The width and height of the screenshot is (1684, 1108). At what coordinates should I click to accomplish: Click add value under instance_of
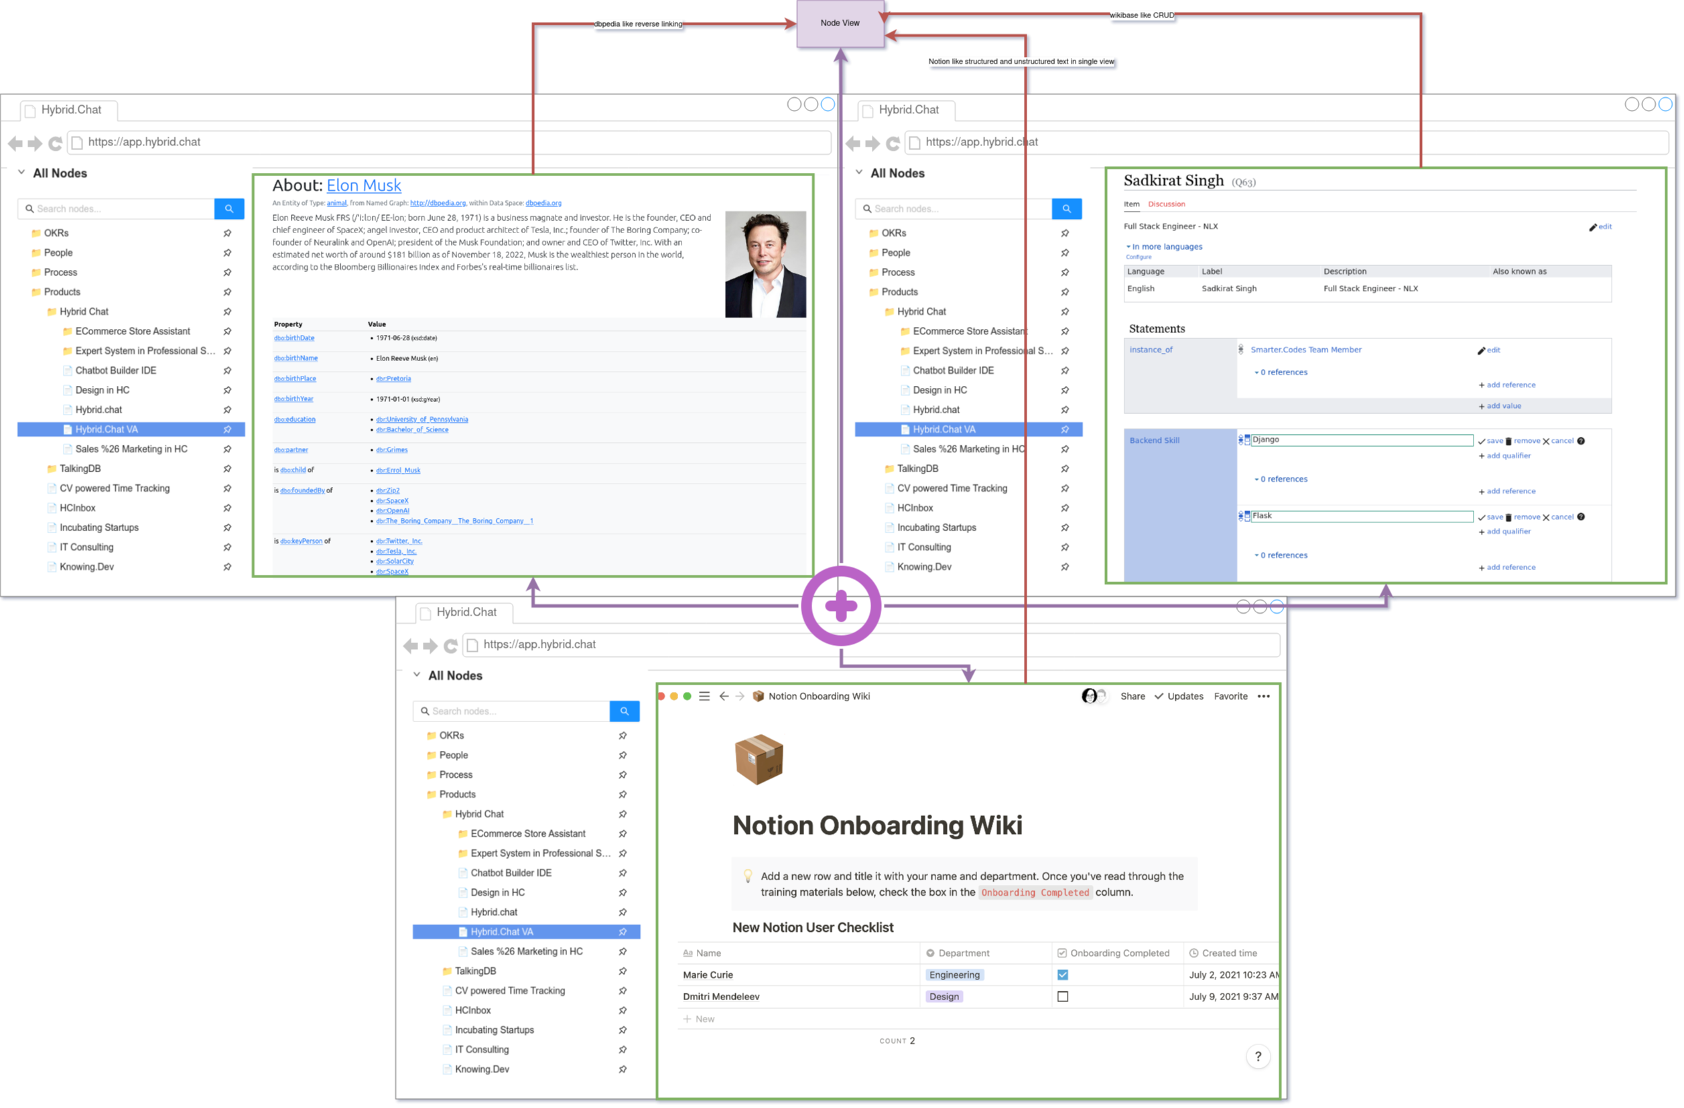click(x=1500, y=407)
